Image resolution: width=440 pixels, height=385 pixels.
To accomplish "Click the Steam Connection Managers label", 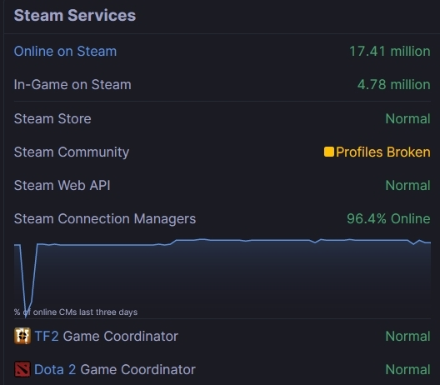I will [x=105, y=219].
